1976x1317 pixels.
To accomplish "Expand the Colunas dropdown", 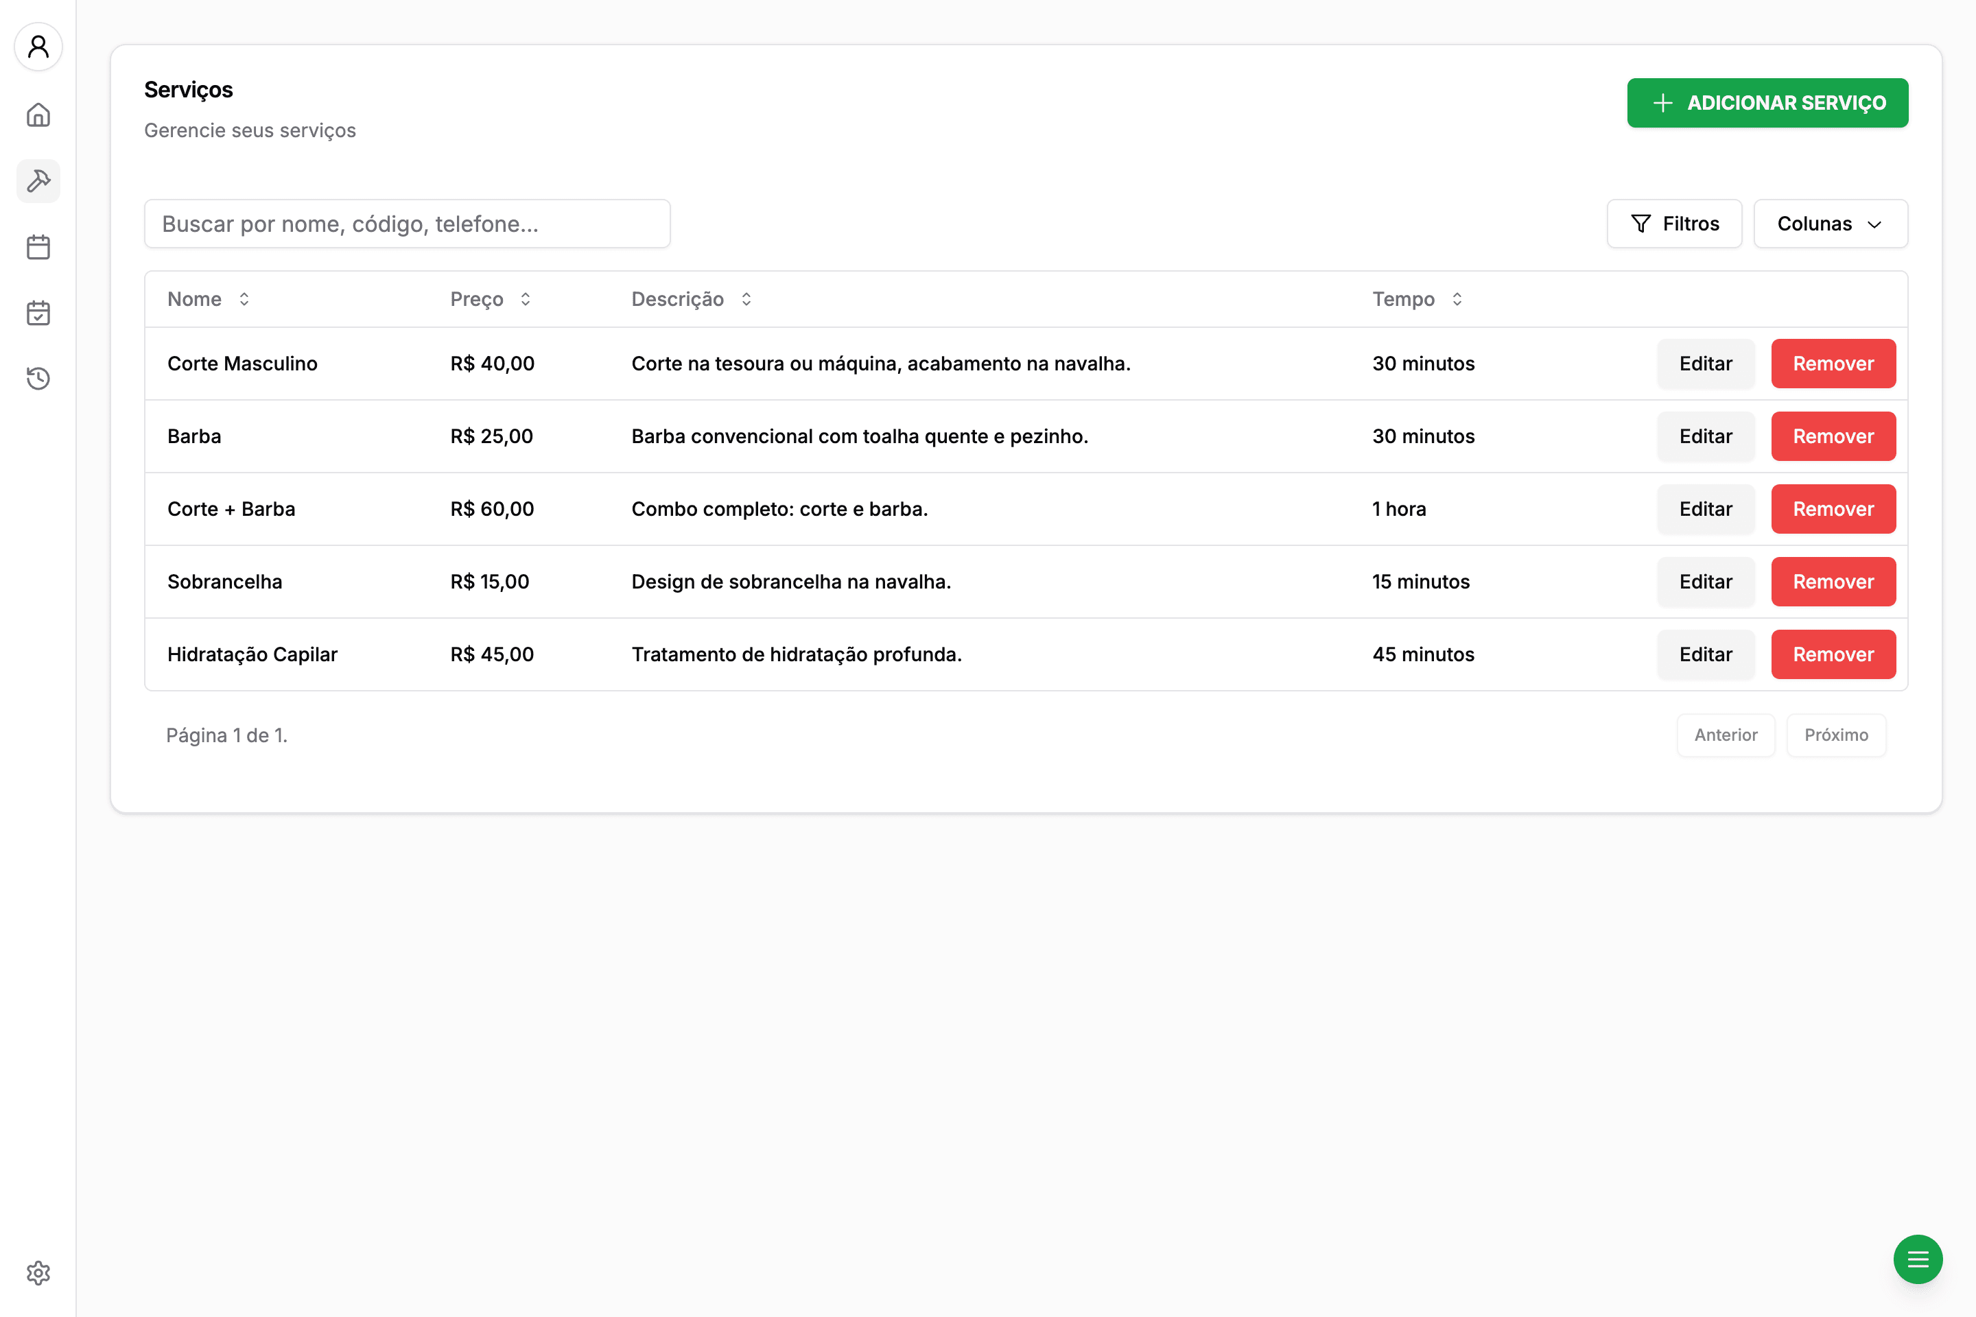I will [x=1831, y=224].
